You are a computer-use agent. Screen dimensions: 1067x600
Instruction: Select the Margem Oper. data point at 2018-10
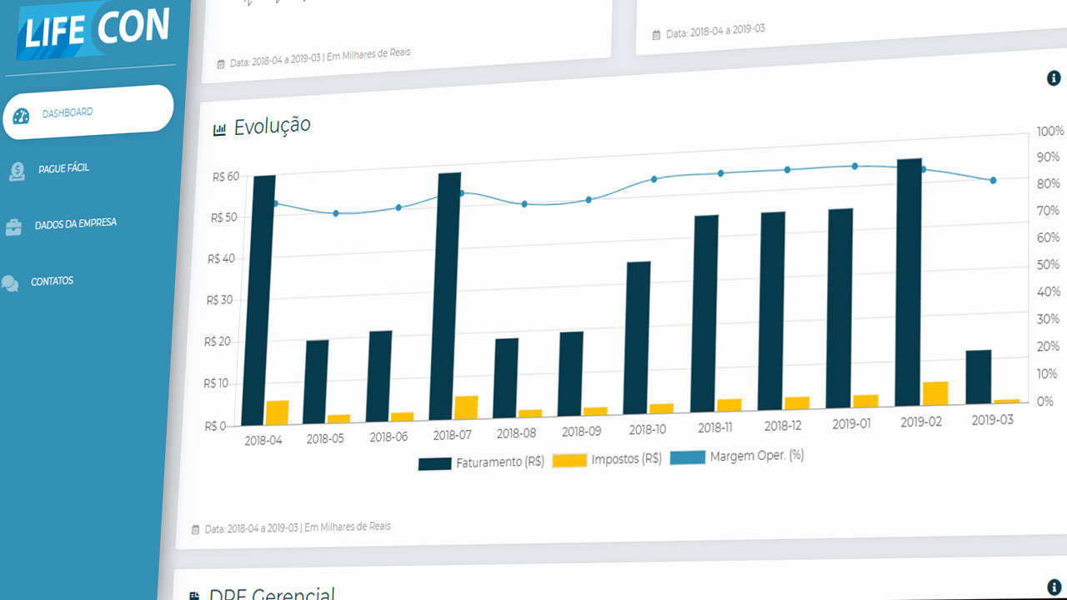coord(654,179)
